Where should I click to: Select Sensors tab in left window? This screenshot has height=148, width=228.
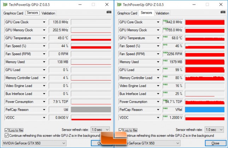click(x=33, y=13)
